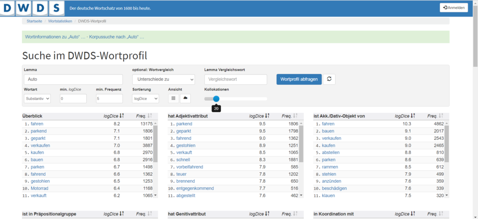Viewport: 478px width, 219px height.
Task: Click scroll-up arrow in hat Adjektivattribut table
Action: (x=301, y=123)
